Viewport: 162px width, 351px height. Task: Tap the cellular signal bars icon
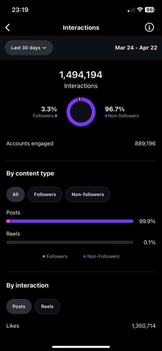tap(131, 10)
